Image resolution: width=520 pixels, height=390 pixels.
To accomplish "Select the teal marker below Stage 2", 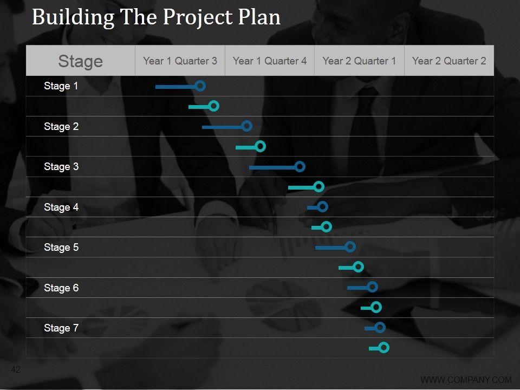I will 260,146.
